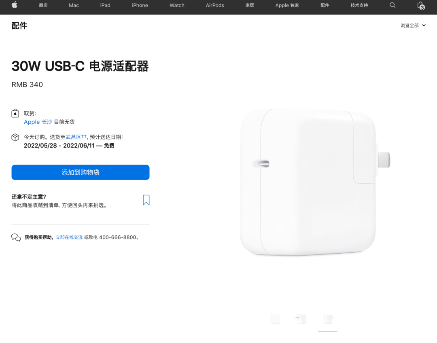Screen dimensions: 437x343
Task: Open the 技术支持 menu item
Action: pos(359,5)
